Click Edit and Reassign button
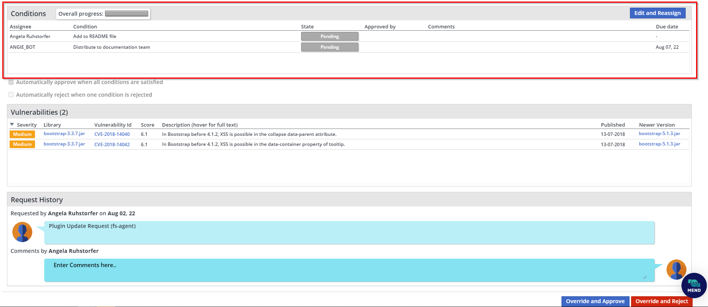The width and height of the screenshot is (708, 307). point(657,13)
